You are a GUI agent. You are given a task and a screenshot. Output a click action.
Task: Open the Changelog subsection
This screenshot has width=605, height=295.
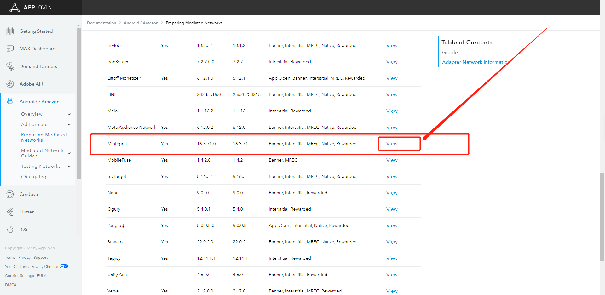pyautogui.click(x=34, y=177)
